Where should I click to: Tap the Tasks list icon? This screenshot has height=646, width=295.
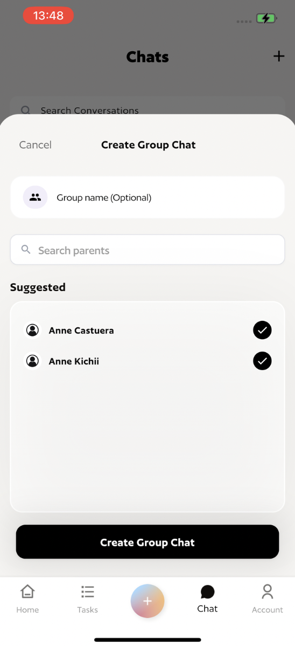pos(88,592)
